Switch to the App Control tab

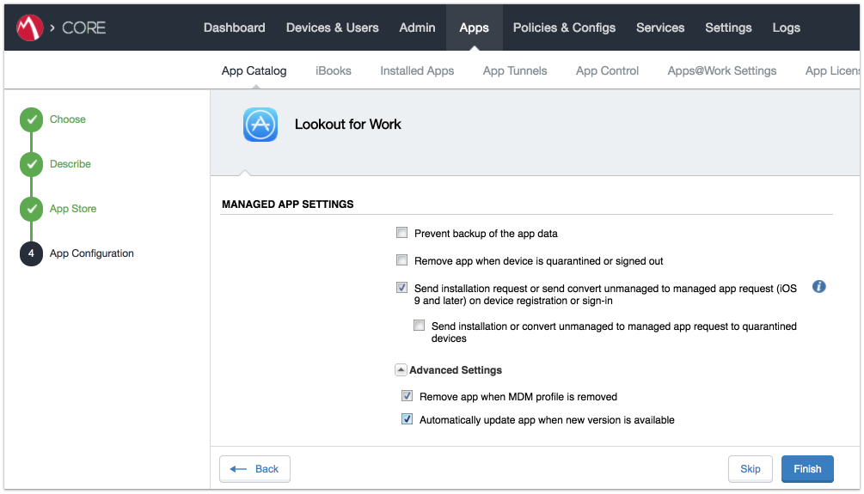(607, 71)
